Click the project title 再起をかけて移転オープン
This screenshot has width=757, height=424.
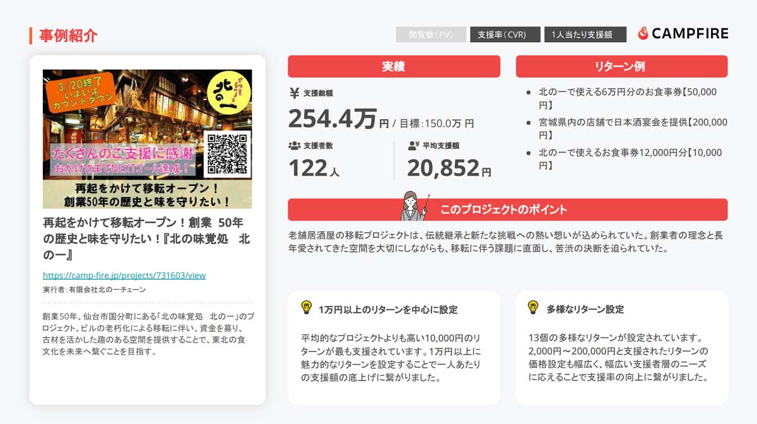click(146, 239)
